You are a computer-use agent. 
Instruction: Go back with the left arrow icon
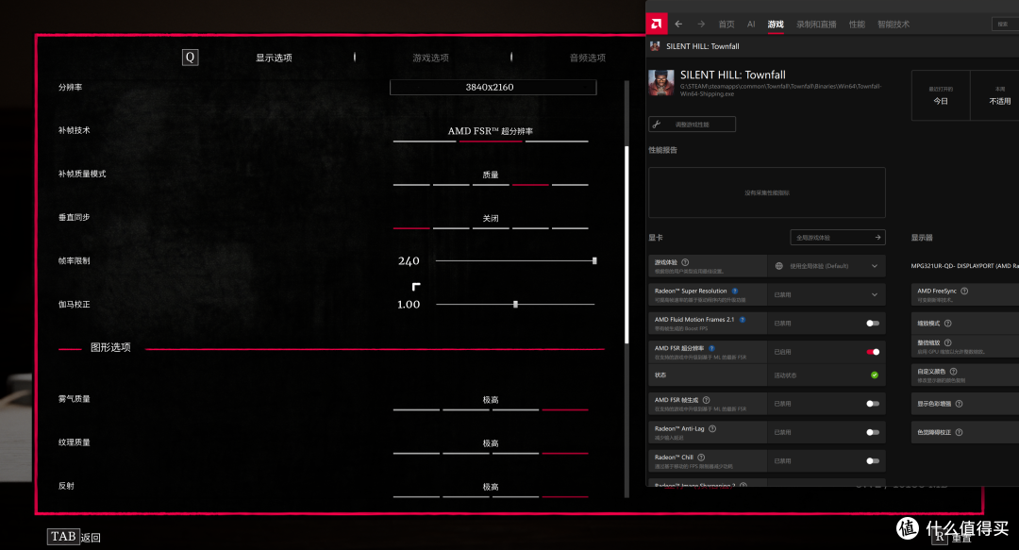(x=678, y=24)
